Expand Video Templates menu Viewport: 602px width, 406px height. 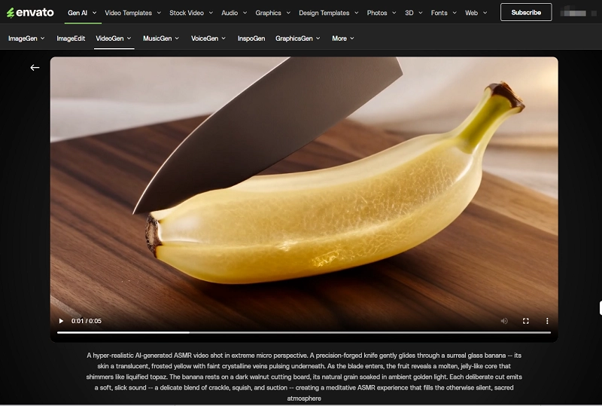click(x=133, y=13)
